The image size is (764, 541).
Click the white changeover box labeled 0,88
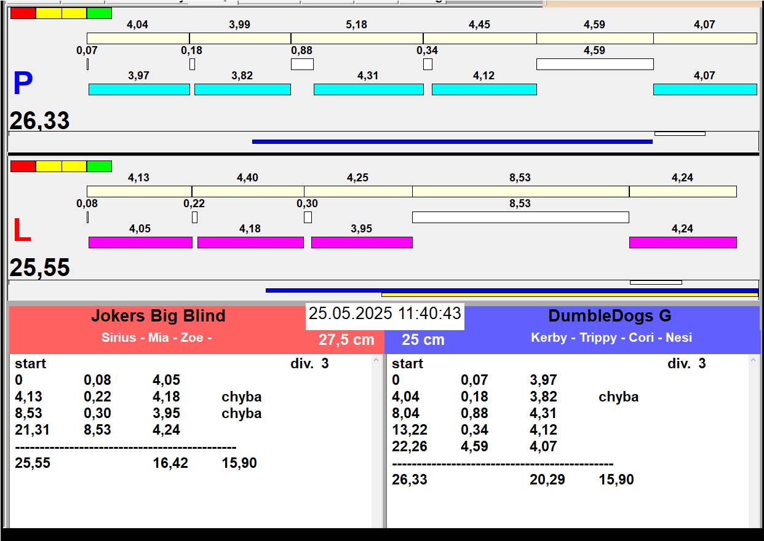coord(302,64)
